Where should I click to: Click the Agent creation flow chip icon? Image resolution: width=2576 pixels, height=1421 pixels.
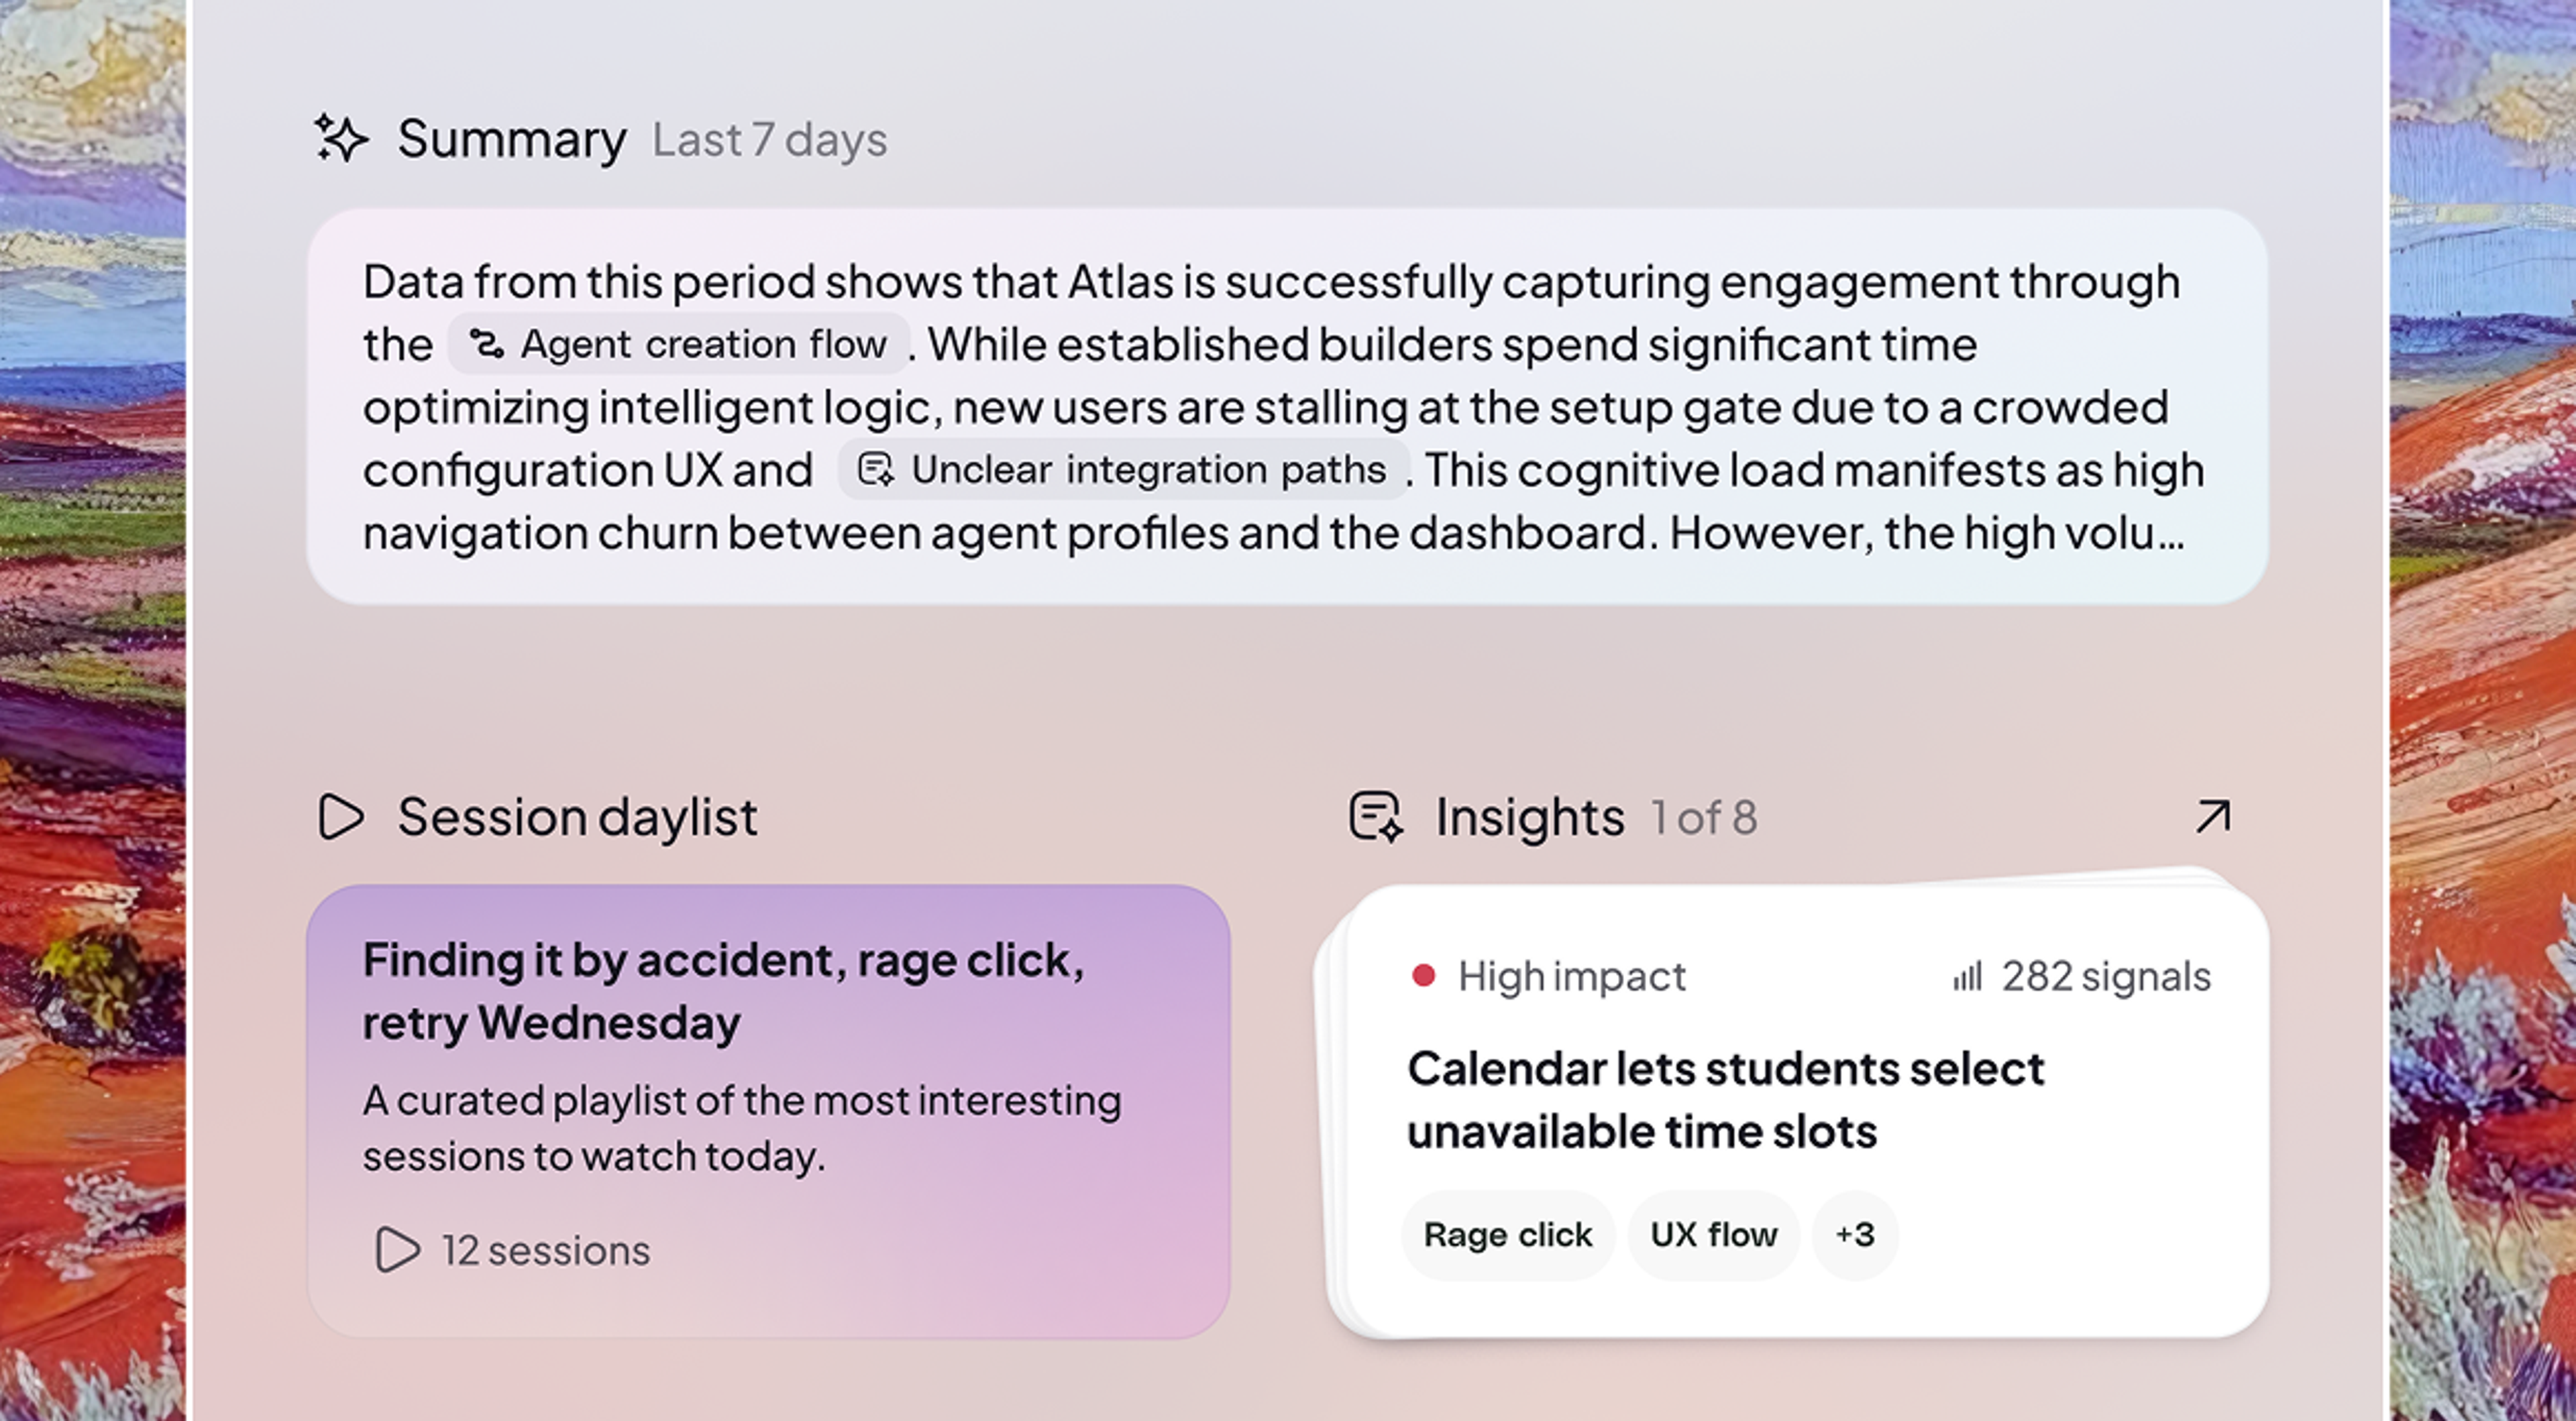[486, 344]
